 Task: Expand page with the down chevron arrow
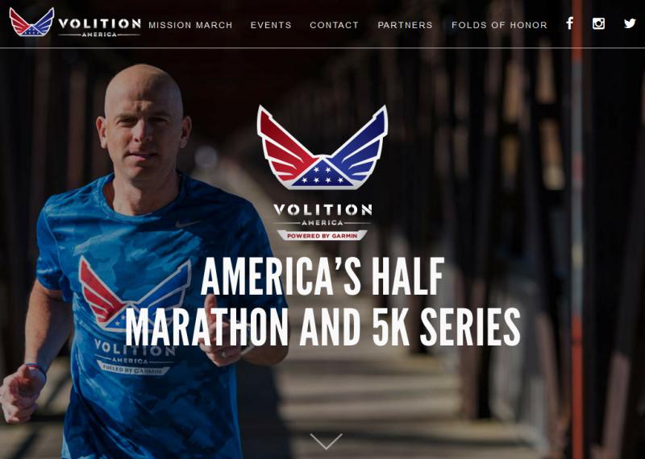click(326, 441)
